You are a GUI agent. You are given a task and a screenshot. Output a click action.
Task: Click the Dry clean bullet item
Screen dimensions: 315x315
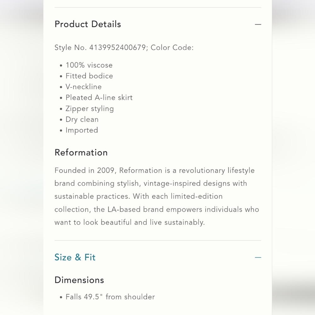tap(82, 119)
